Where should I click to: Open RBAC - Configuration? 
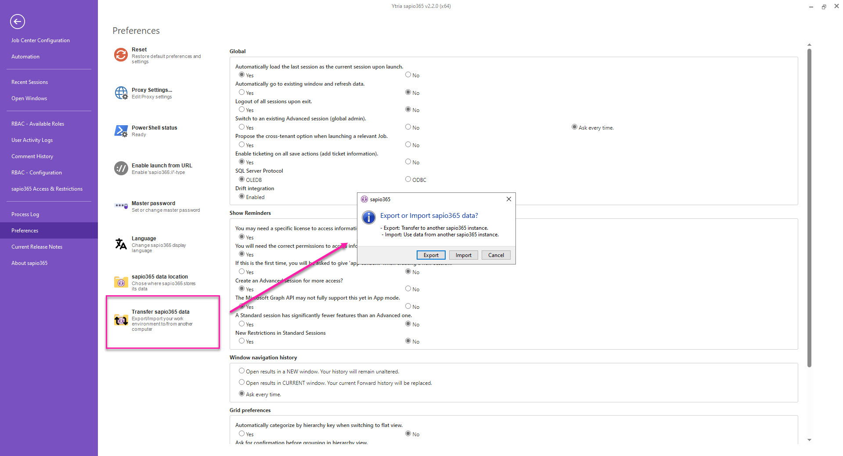[36, 173]
